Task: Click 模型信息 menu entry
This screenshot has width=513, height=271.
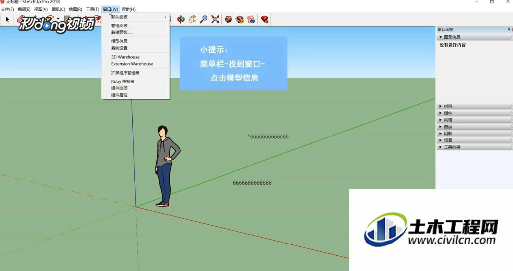Action: coord(135,41)
